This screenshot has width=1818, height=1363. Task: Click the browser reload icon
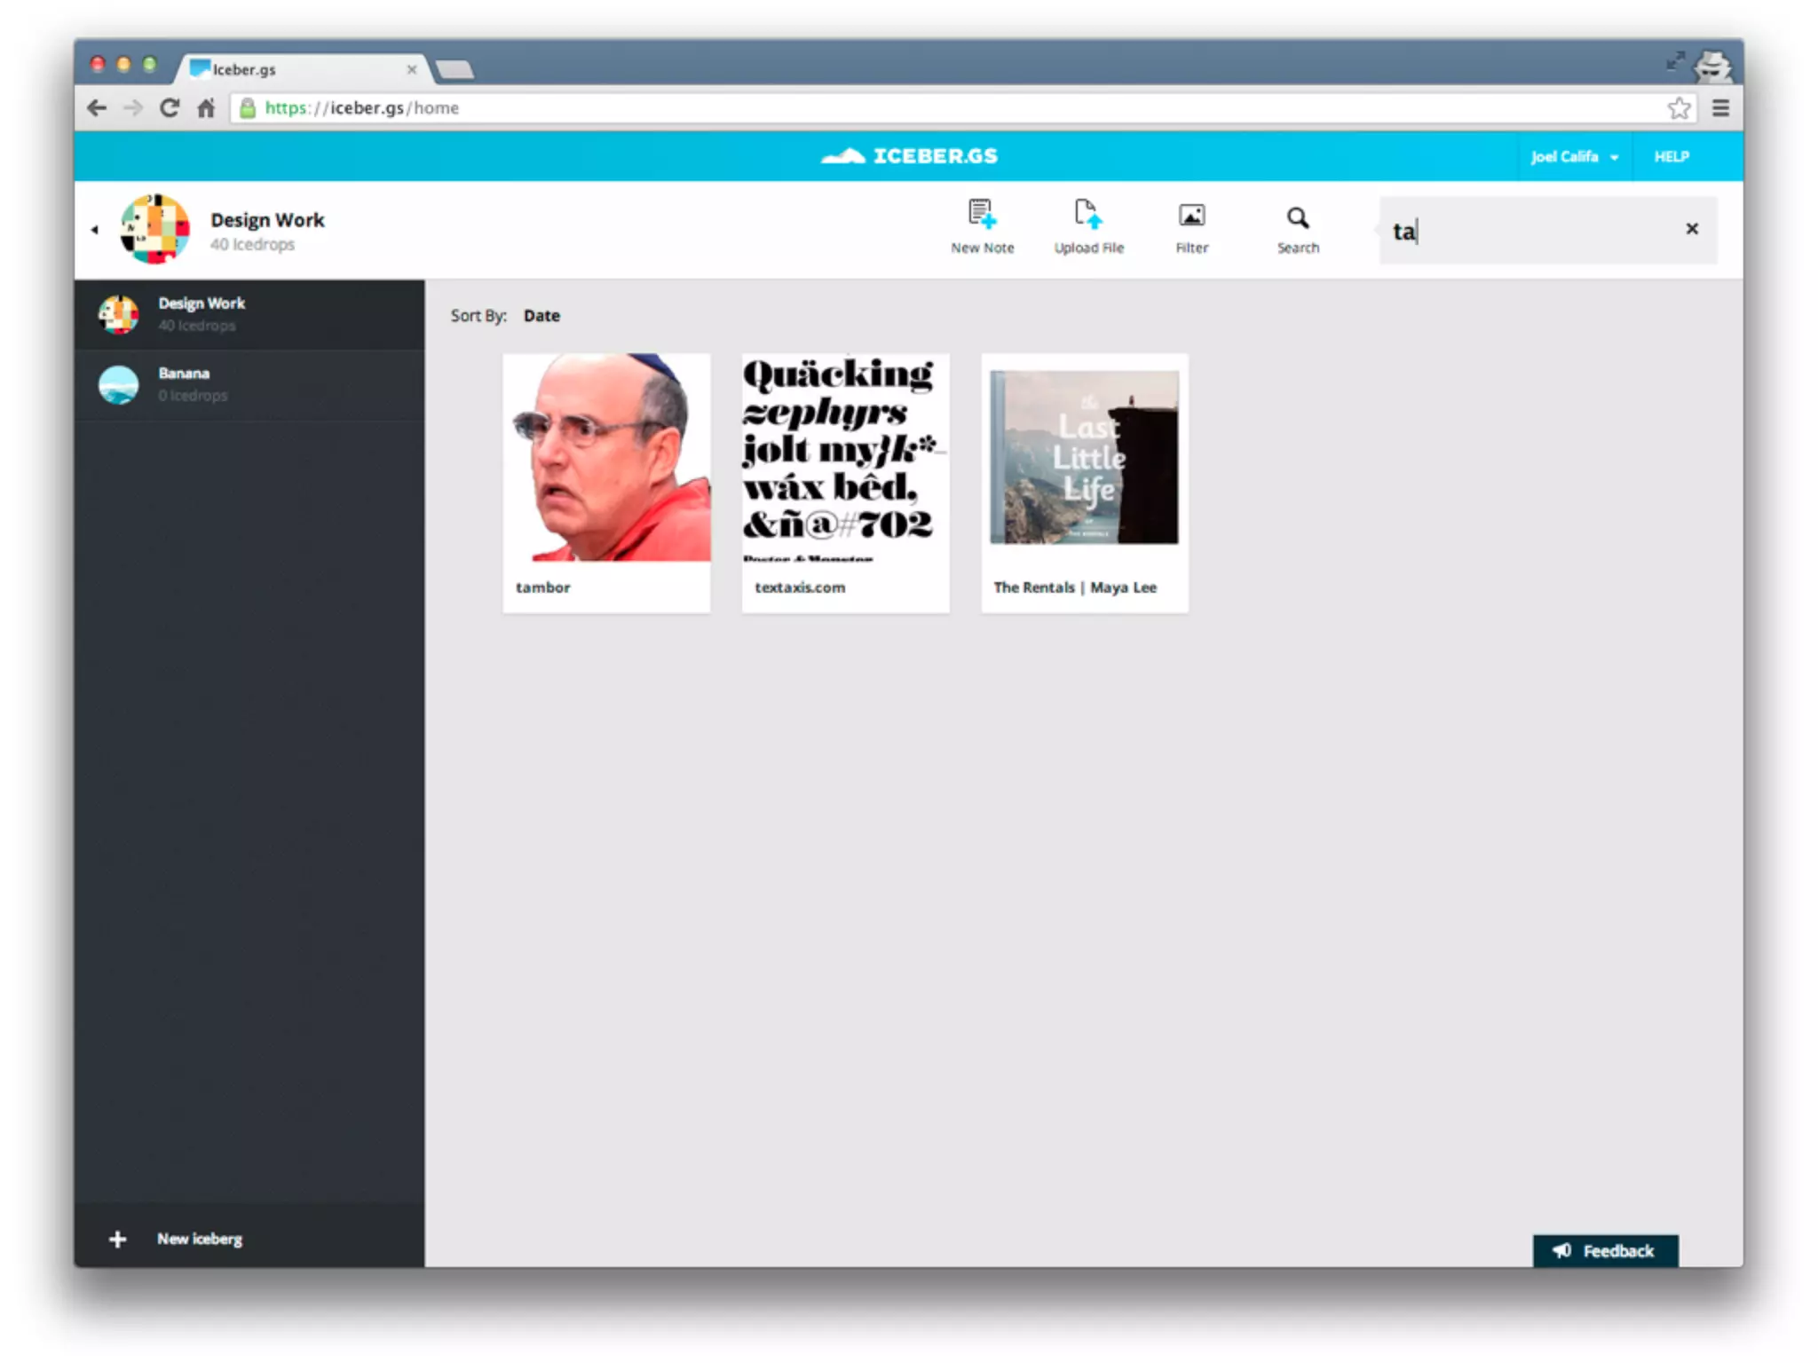pyautogui.click(x=169, y=108)
